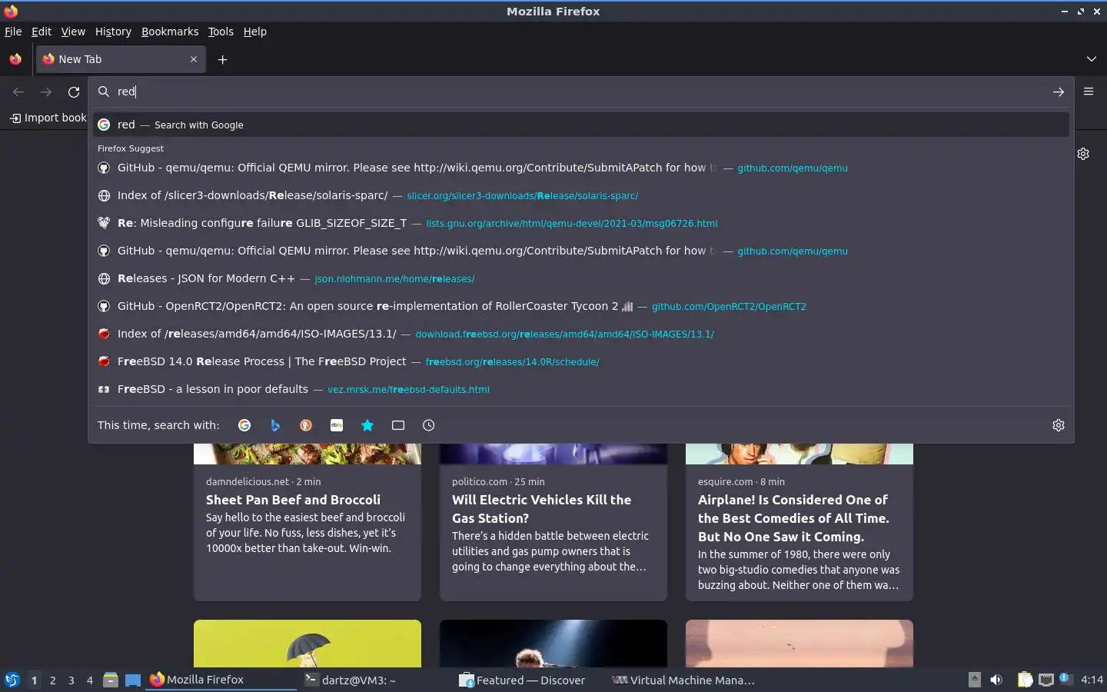
Task: Click the go arrow in address bar
Action: [x=1059, y=91]
